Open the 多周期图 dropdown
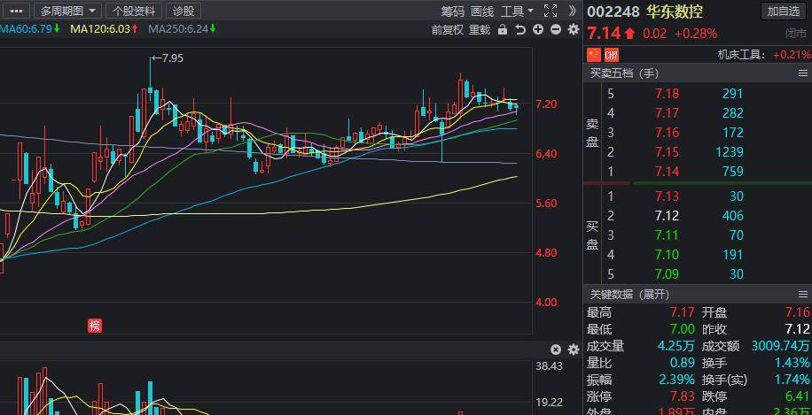812x415 pixels. point(67,11)
